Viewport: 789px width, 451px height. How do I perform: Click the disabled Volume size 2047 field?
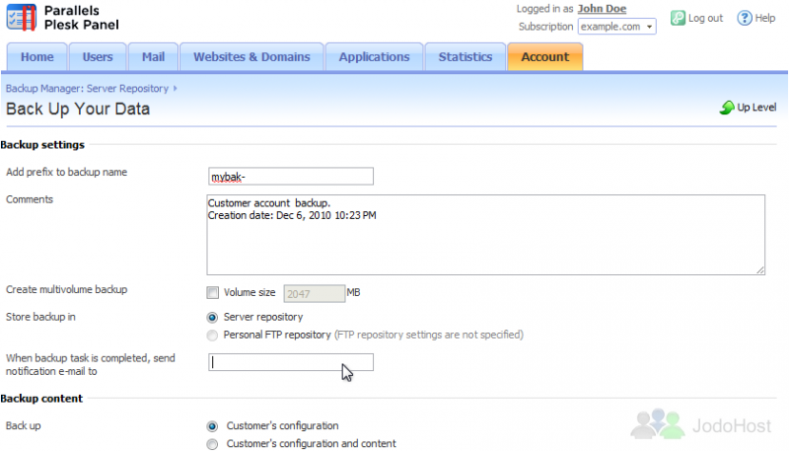point(314,293)
